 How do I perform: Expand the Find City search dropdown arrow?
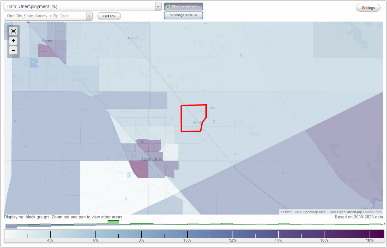(89, 16)
